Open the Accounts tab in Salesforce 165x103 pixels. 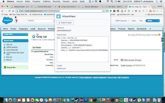[x=42, y=29]
